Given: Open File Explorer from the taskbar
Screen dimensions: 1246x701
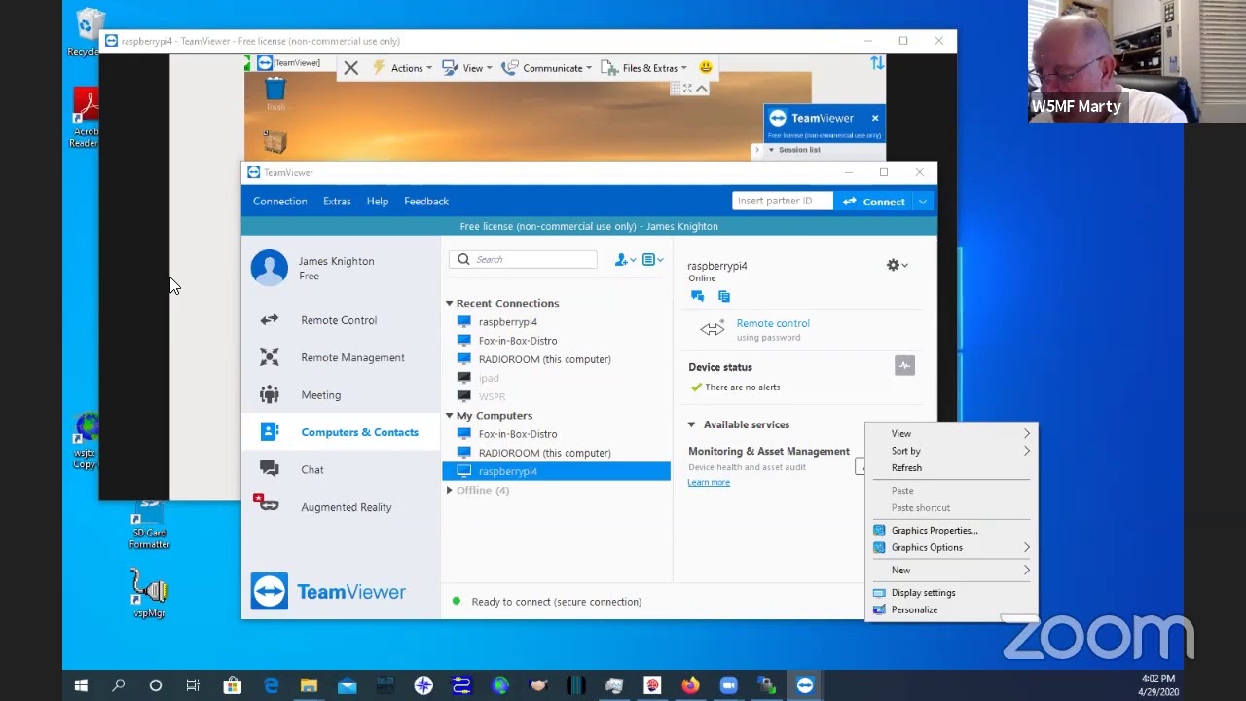Looking at the screenshot, I should coord(309,685).
